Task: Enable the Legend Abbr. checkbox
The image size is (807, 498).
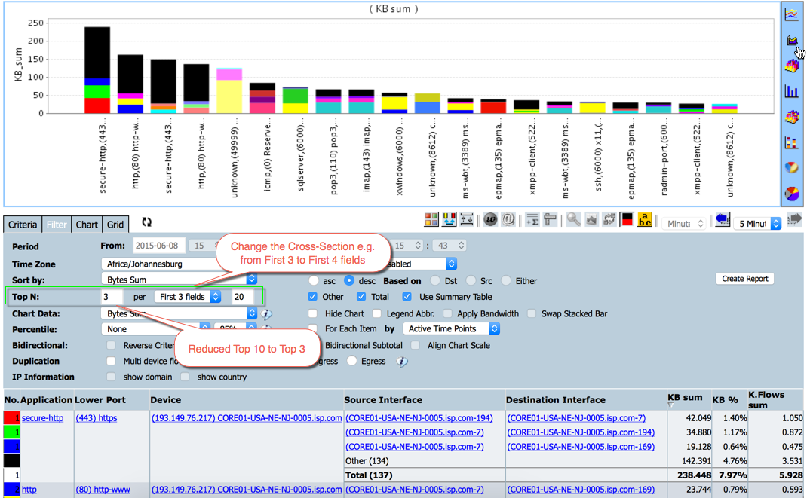Action: (377, 313)
